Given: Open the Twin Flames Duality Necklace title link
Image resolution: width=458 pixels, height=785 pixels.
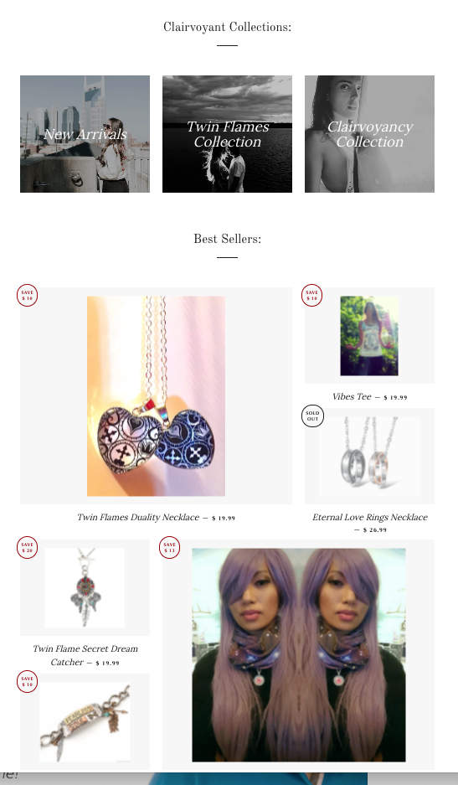Looking at the screenshot, I should click(138, 517).
